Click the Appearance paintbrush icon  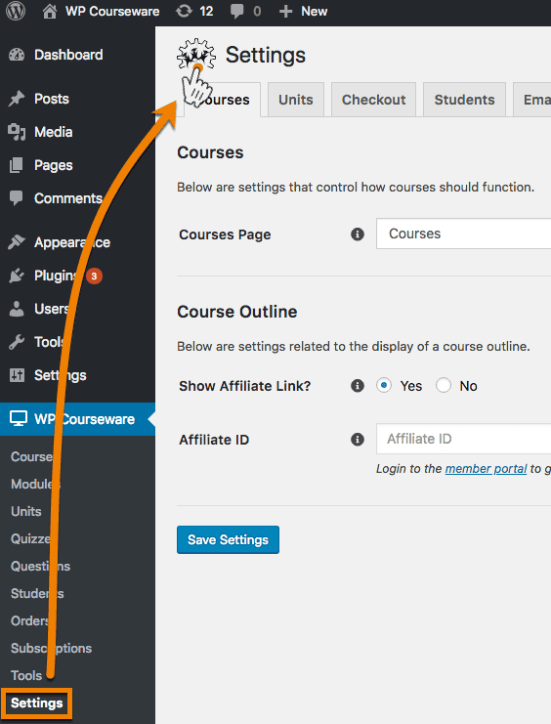17,242
